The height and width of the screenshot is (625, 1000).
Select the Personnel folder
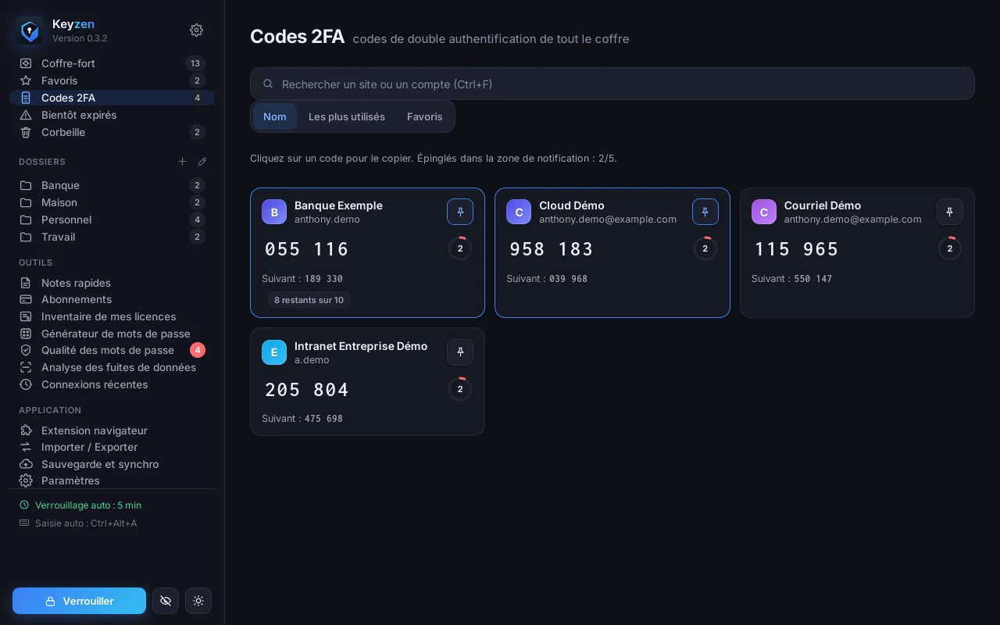tap(112, 220)
